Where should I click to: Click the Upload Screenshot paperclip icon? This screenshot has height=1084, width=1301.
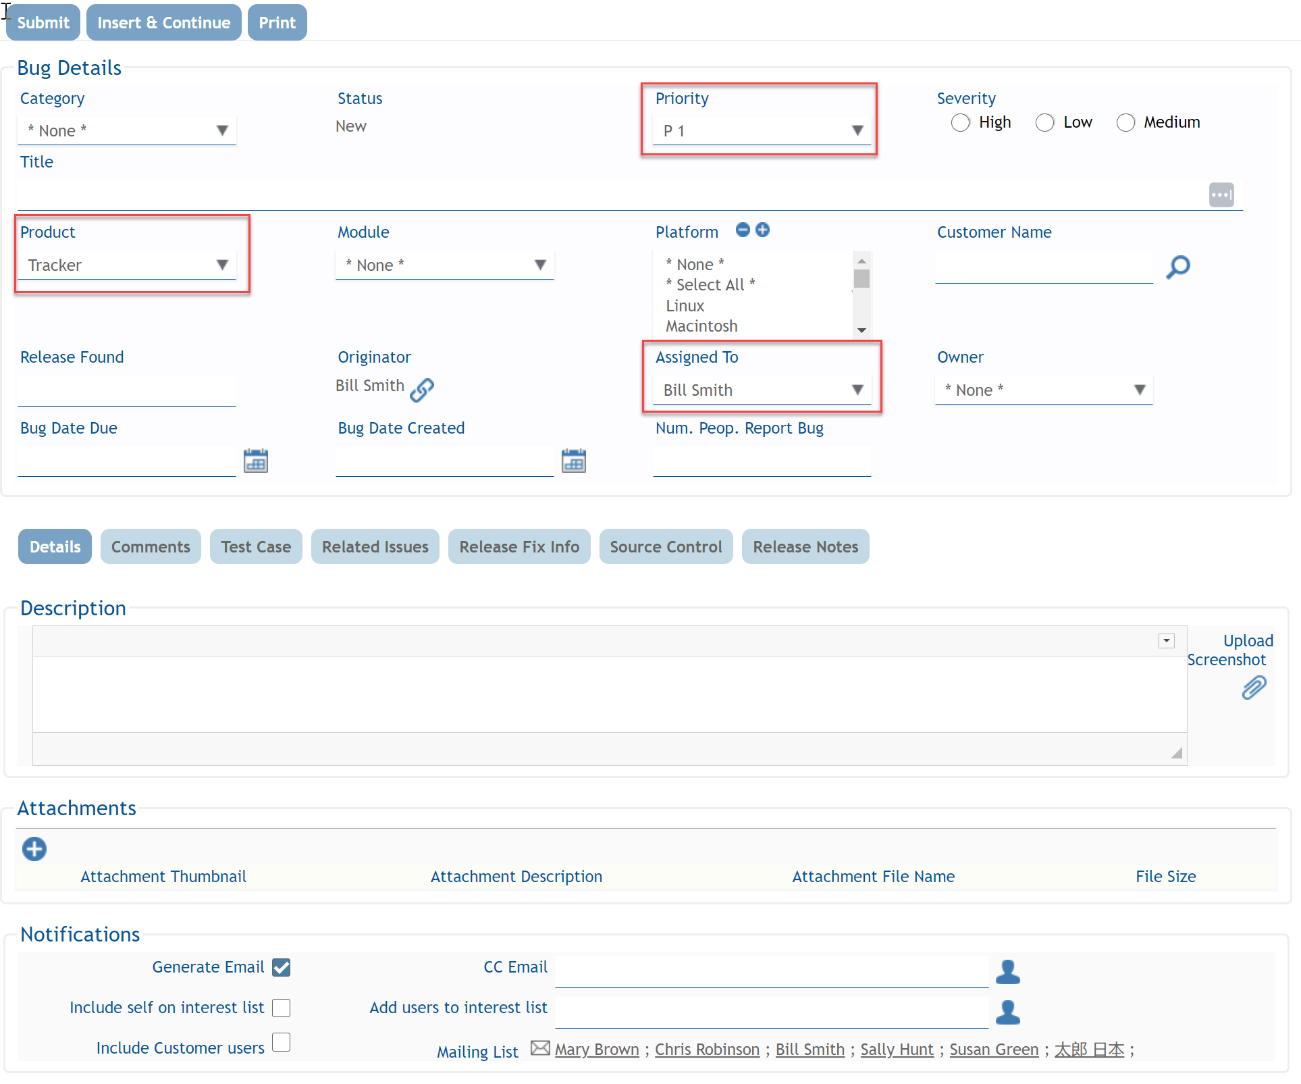pyautogui.click(x=1253, y=688)
